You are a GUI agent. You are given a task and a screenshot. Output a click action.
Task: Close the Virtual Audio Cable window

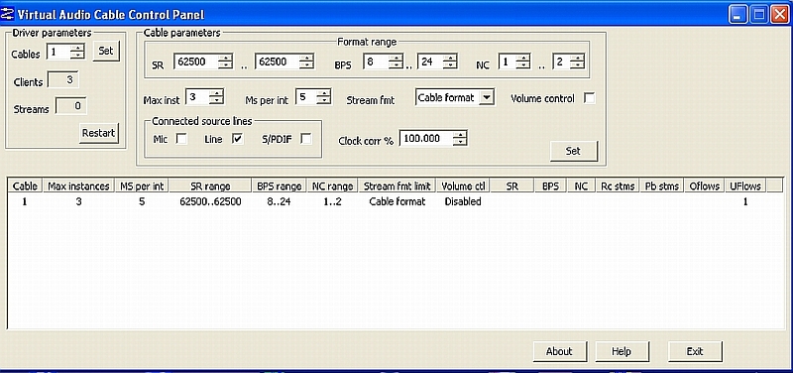click(780, 15)
